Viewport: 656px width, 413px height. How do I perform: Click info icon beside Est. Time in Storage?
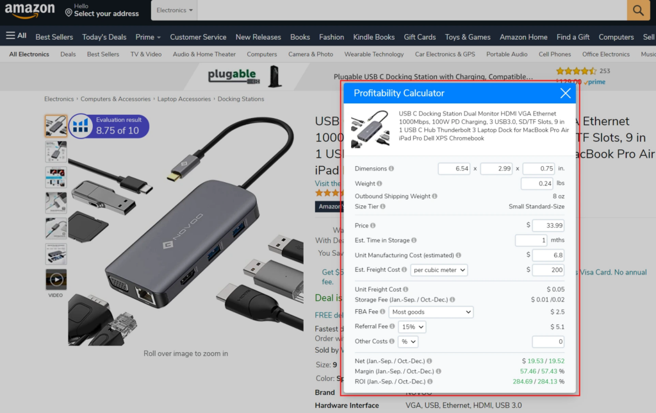point(414,240)
